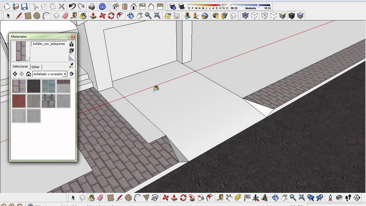
Task: Pick the Sample Paint eyedropper
Action: 71,66
